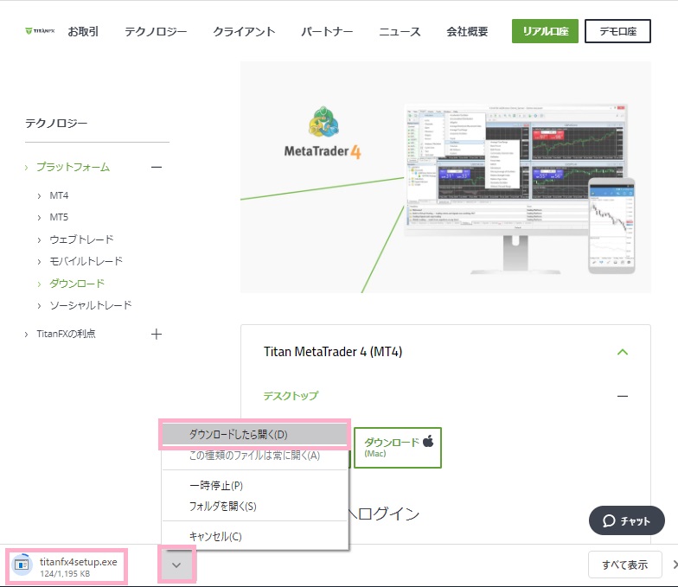
Task: Open the chat bubble widget
Action: click(x=626, y=520)
